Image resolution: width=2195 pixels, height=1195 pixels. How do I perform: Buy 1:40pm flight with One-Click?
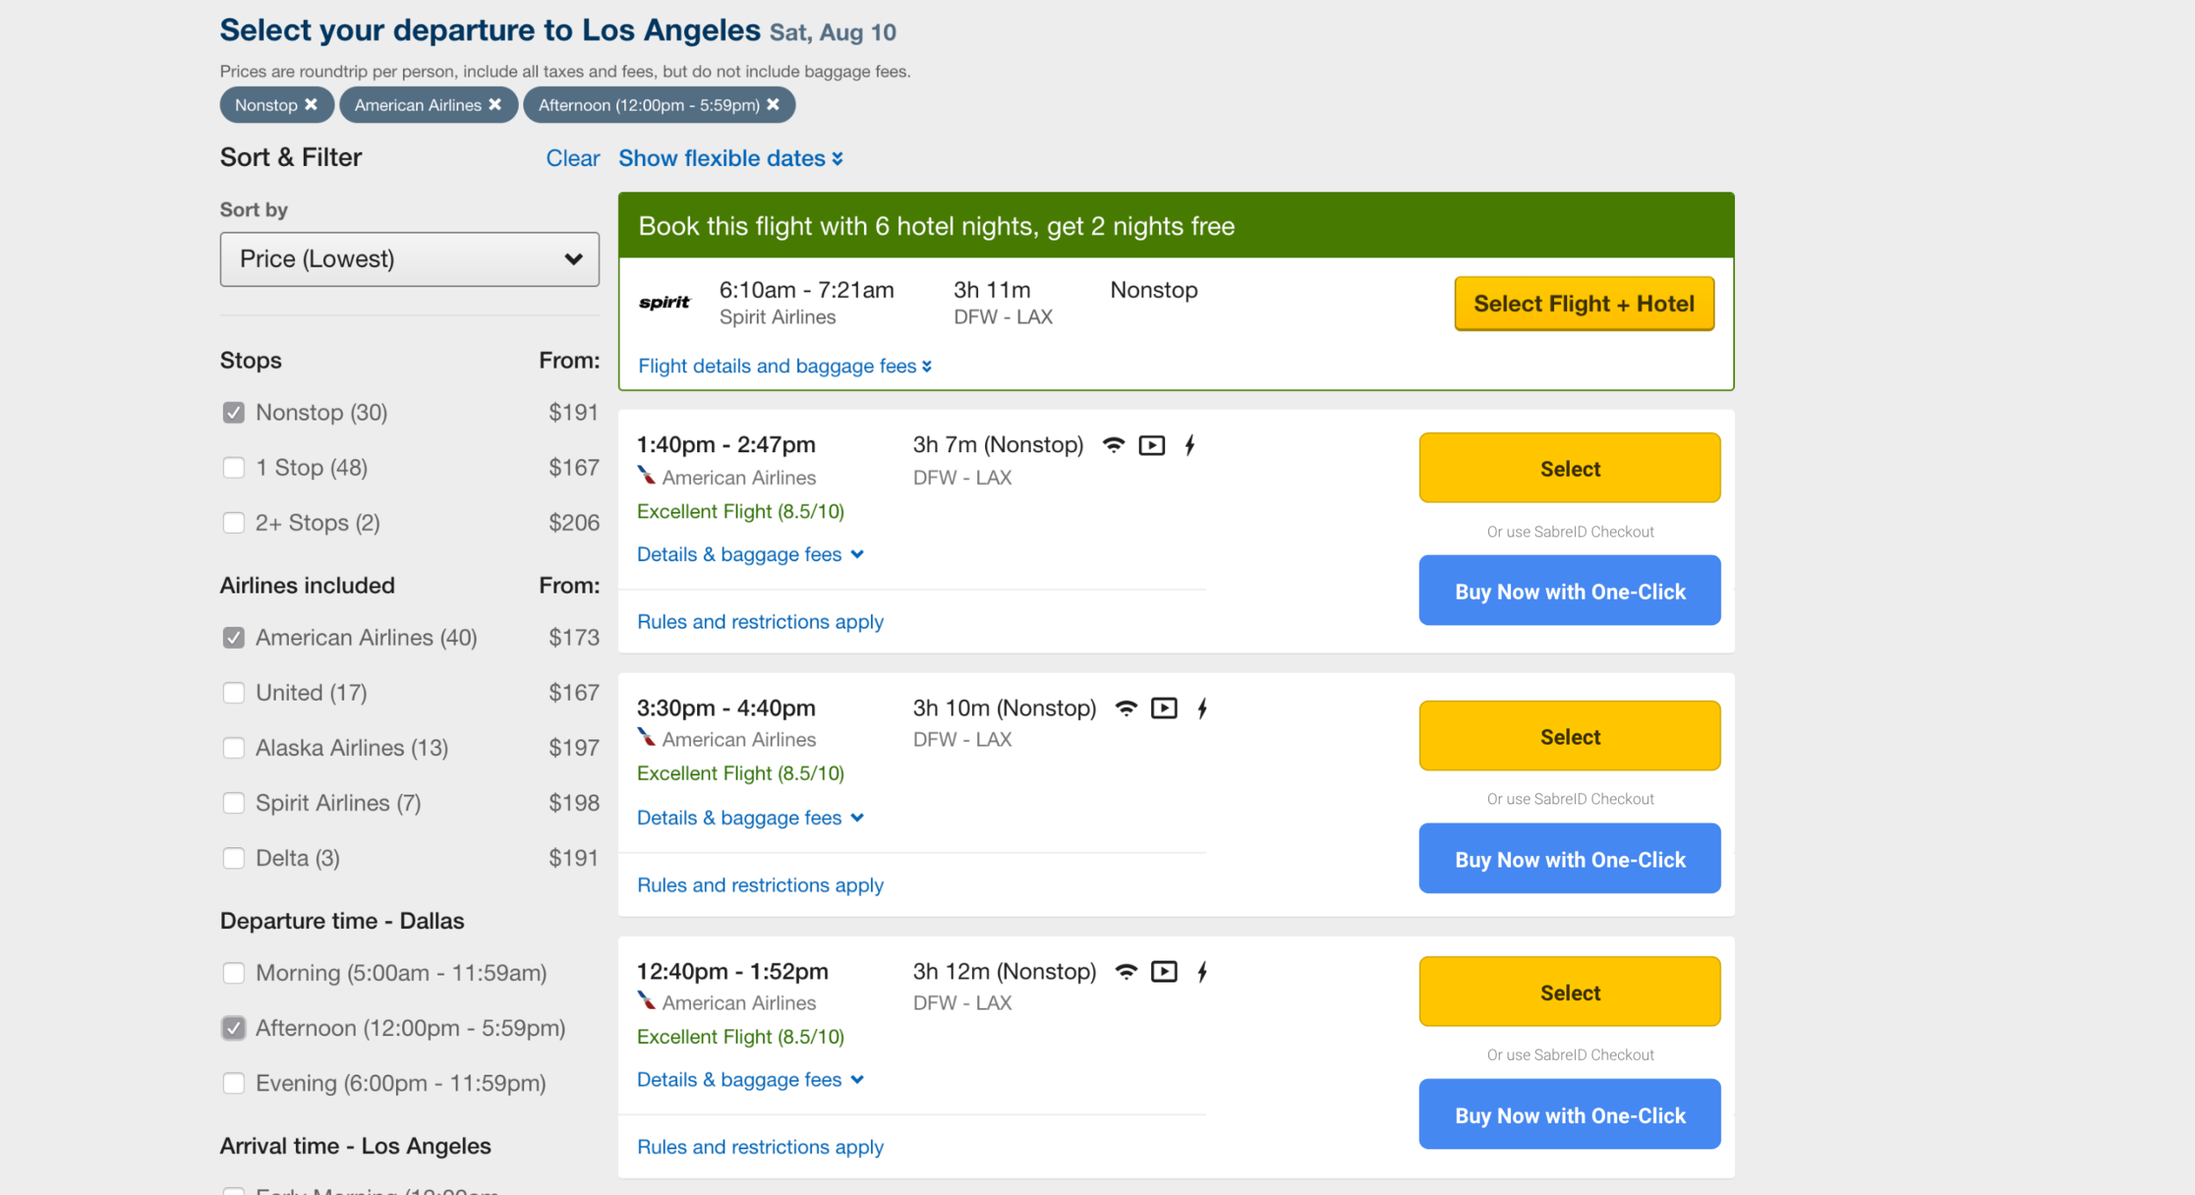pos(1570,591)
